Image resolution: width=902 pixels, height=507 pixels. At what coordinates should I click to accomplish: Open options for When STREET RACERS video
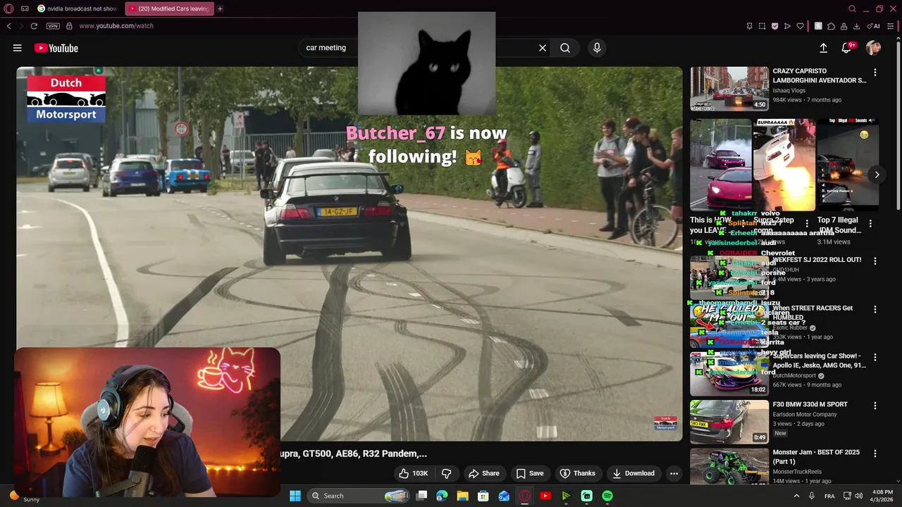pyautogui.click(x=875, y=309)
